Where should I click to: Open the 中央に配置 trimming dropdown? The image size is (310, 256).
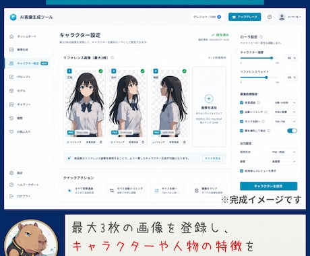pos(284,112)
